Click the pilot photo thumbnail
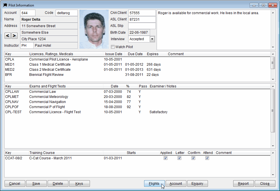 [94, 29]
